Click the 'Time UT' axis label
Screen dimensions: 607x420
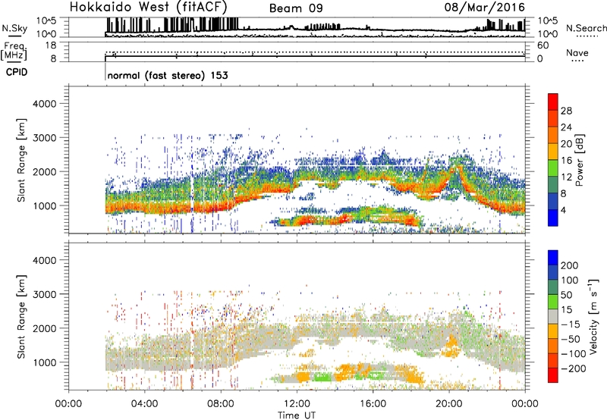click(x=297, y=415)
